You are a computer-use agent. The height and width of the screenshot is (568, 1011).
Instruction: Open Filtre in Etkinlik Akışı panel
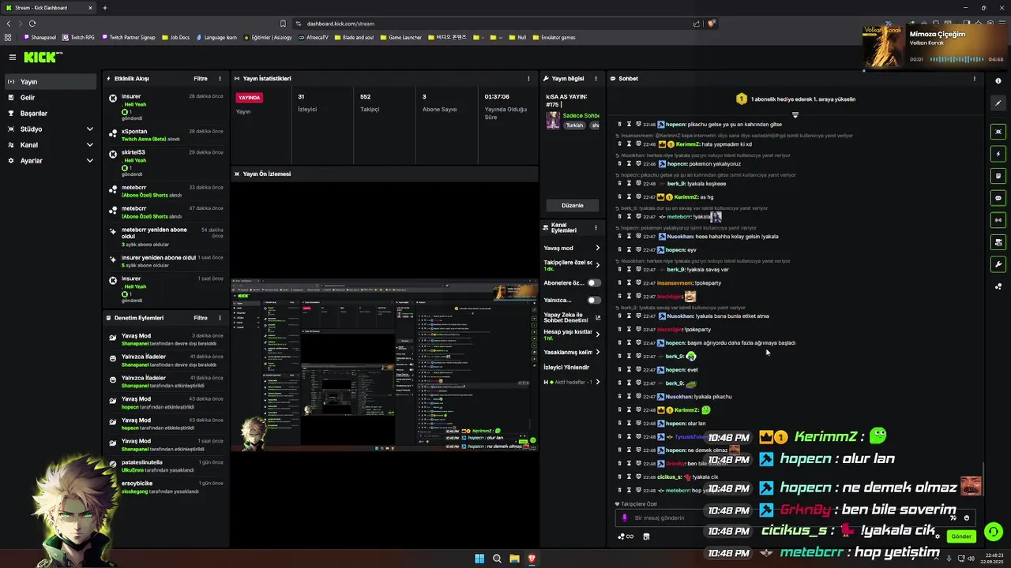pyautogui.click(x=201, y=78)
